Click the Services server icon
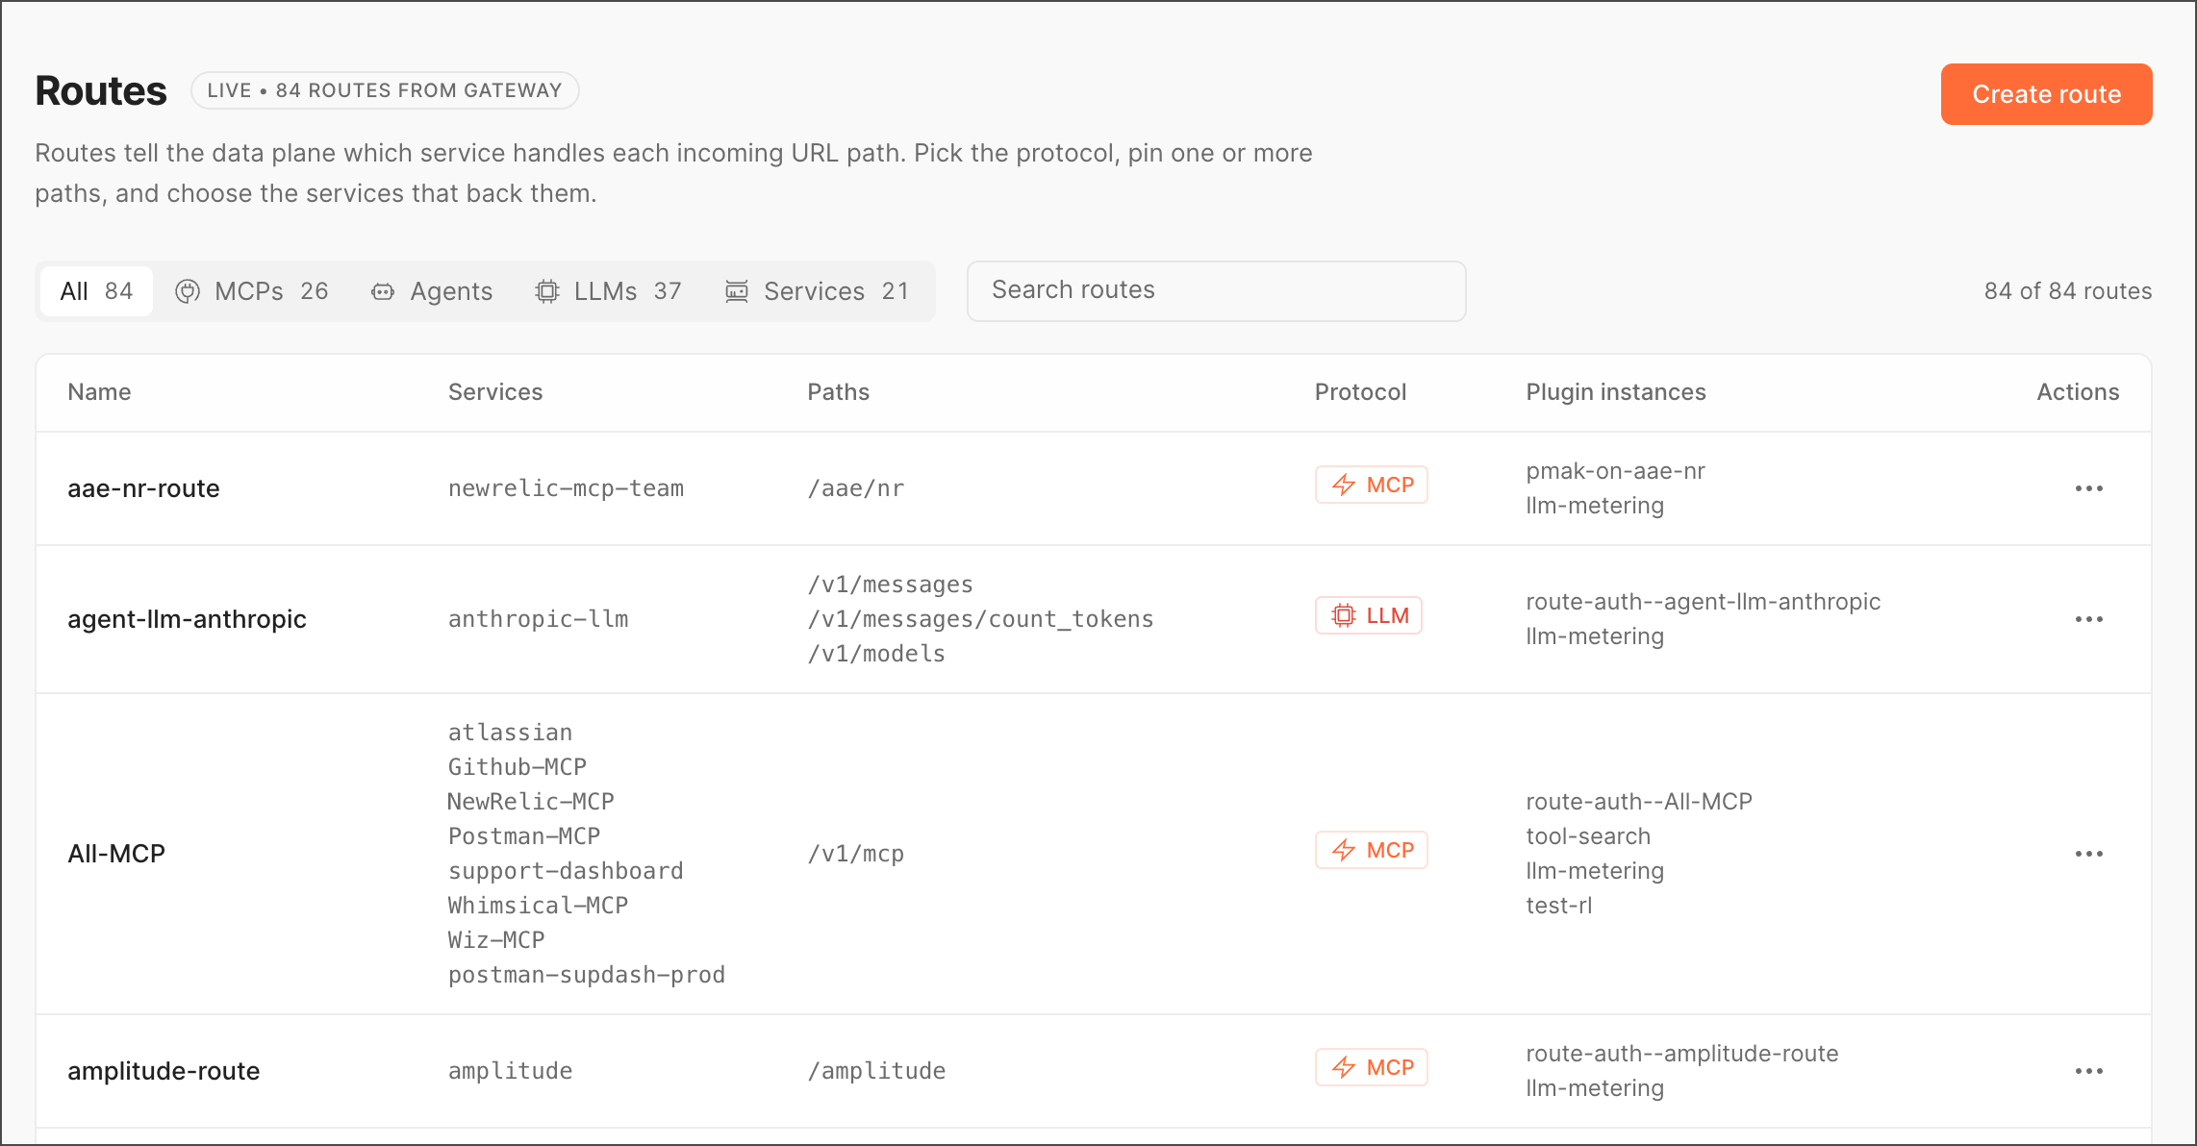The width and height of the screenshot is (2197, 1146). [x=737, y=291]
